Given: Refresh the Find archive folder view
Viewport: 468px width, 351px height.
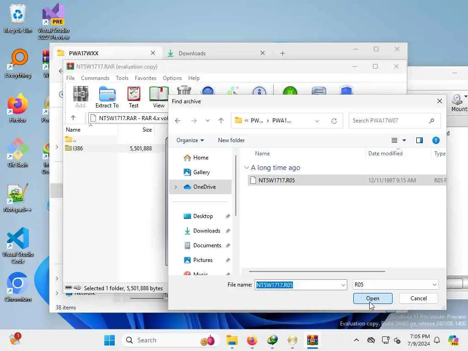Looking at the screenshot, I should [334, 121].
